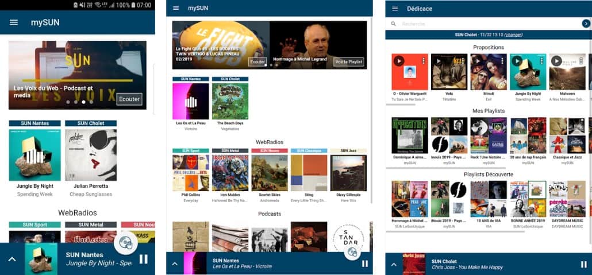Image resolution: width=592 pixels, height=275 pixels.
Task: Click the search magnifier icon
Action: (x=393, y=24)
